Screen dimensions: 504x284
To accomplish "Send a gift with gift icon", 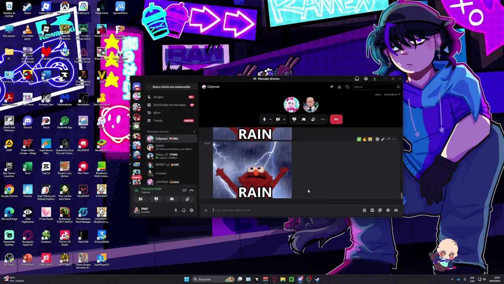I will point(364,210).
